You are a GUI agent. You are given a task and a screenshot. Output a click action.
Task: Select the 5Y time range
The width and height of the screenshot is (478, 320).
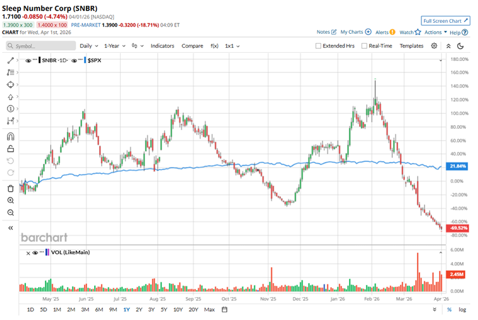(164, 310)
